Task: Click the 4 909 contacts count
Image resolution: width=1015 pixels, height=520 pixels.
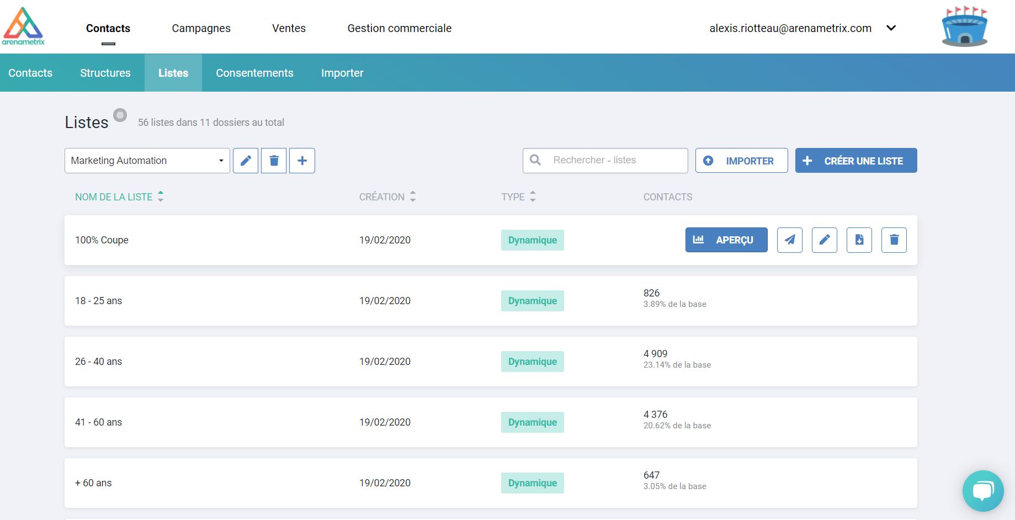Action: (x=655, y=354)
